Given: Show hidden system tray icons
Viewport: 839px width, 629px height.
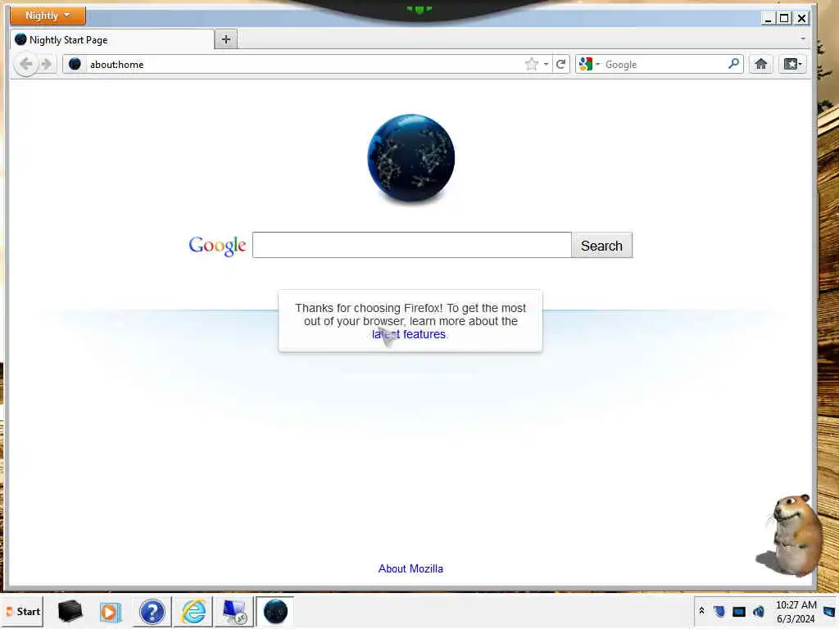Looking at the screenshot, I should (x=701, y=611).
